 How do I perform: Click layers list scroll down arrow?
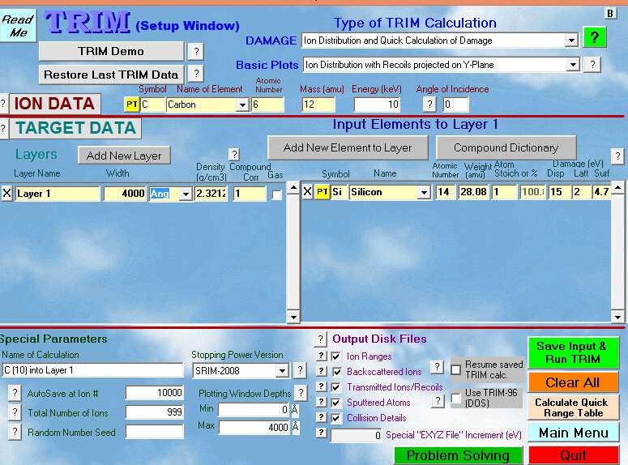[293, 318]
